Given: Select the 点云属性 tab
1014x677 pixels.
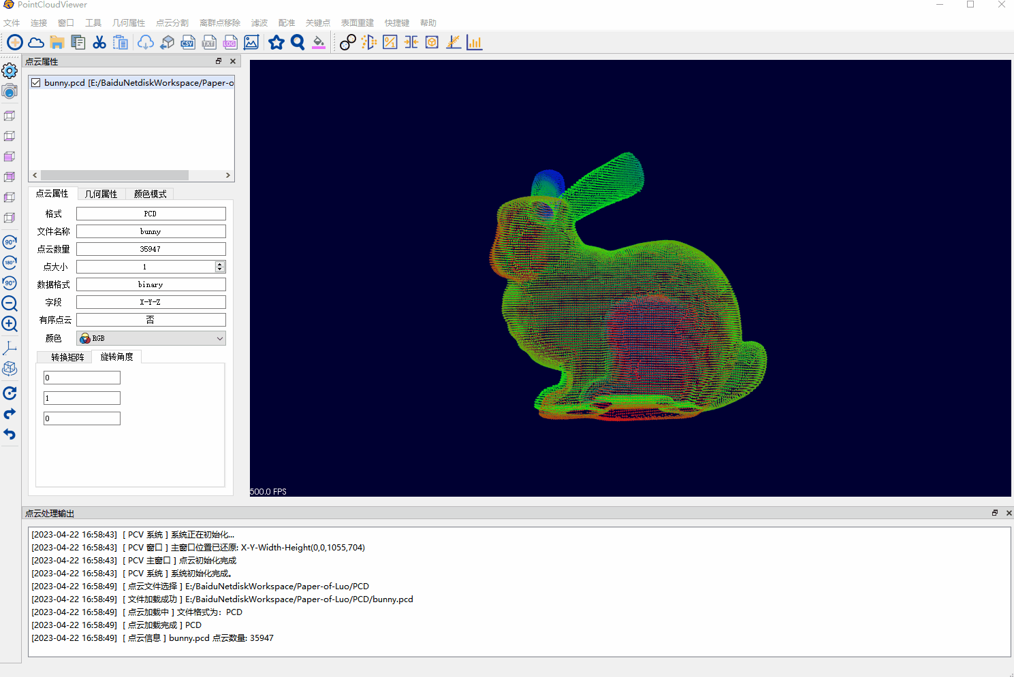Looking at the screenshot, I should pos(52,193).
